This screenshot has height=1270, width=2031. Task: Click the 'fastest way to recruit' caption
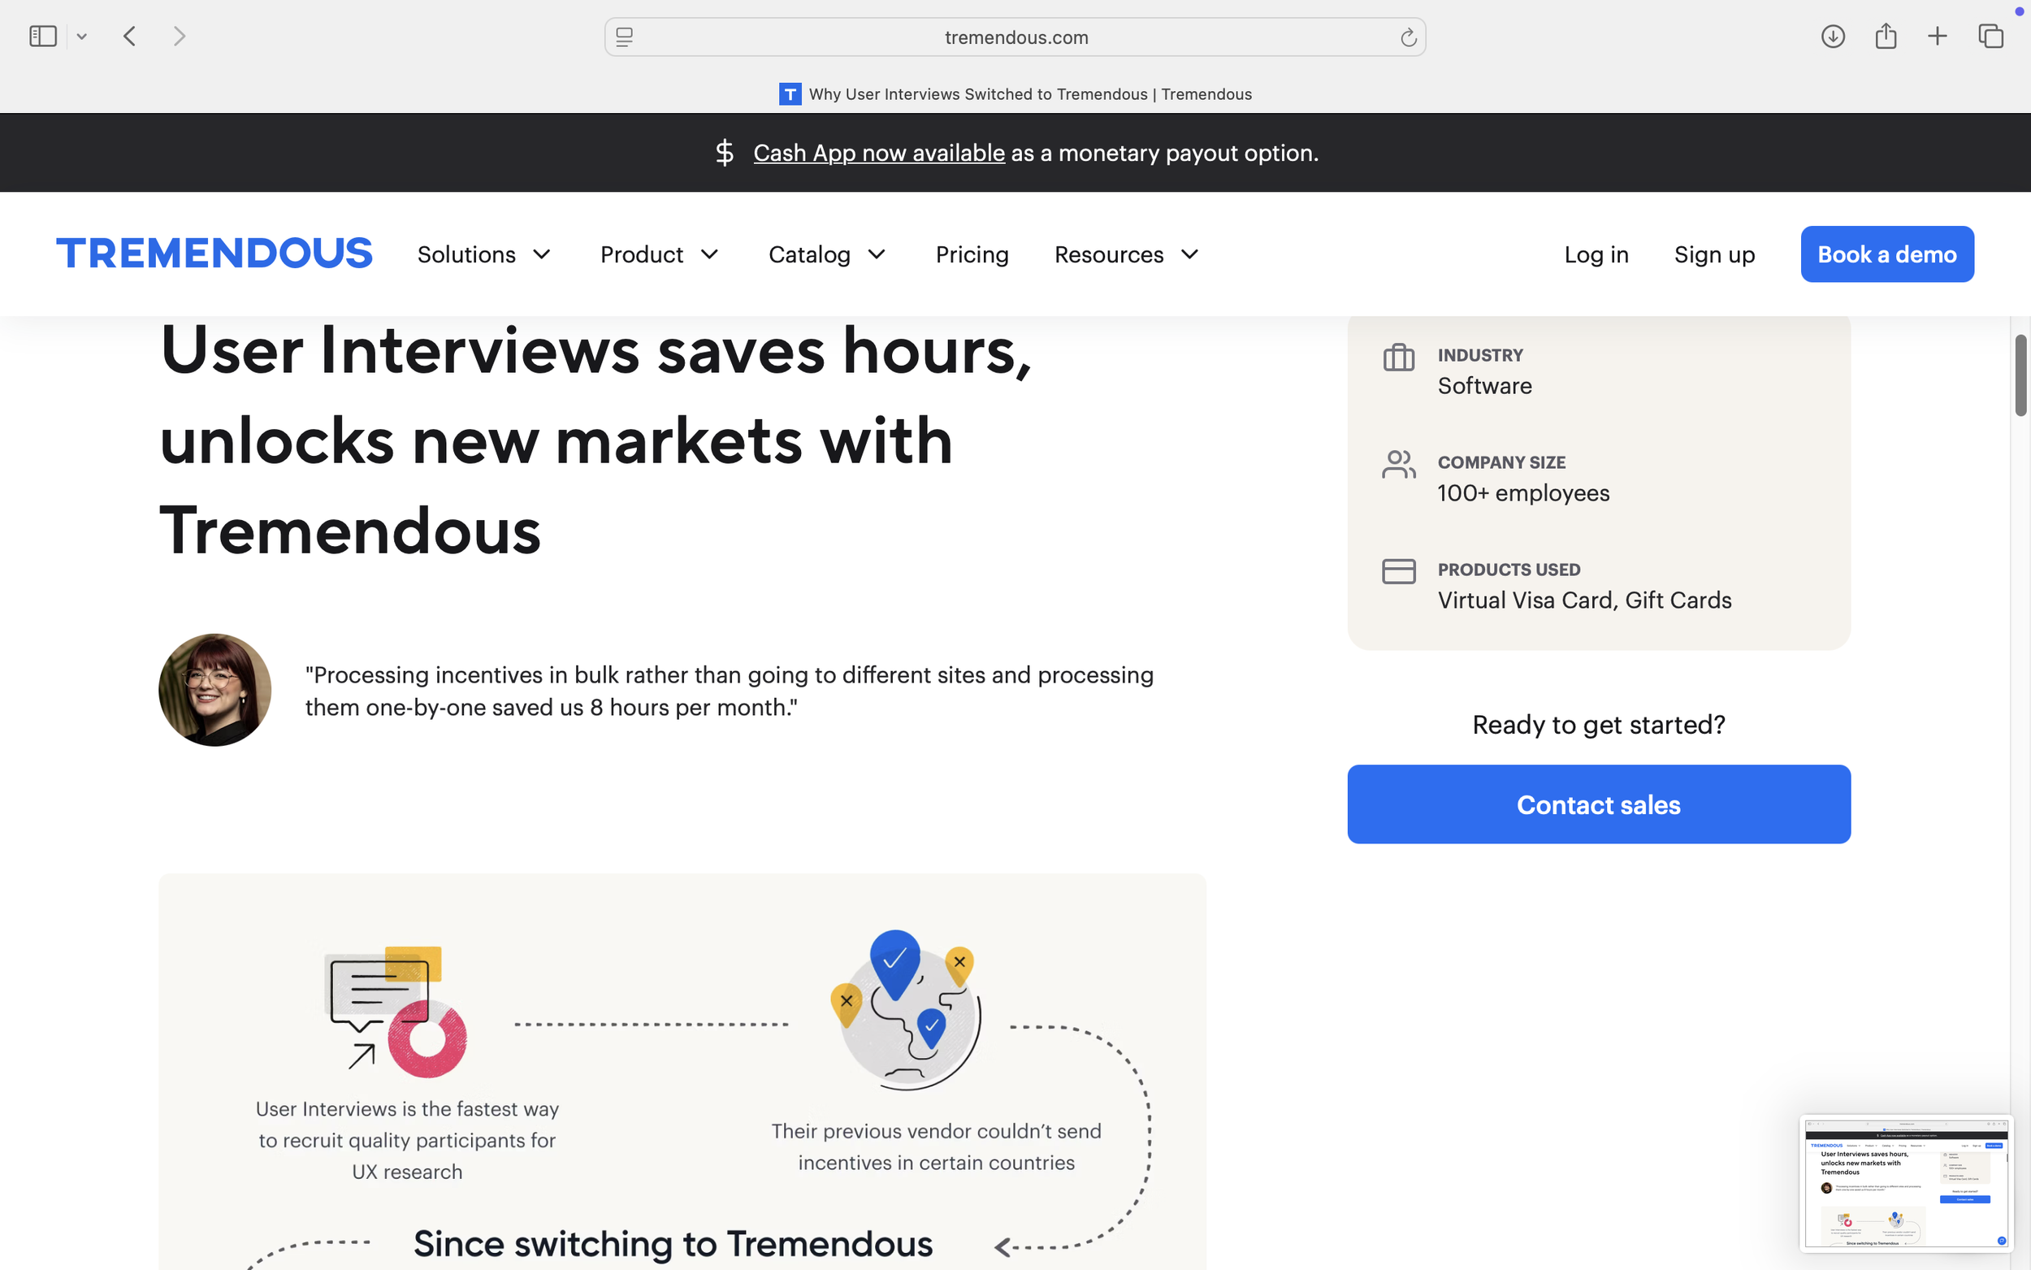tap(407, 1140)
